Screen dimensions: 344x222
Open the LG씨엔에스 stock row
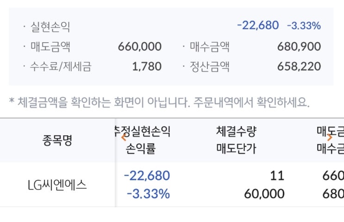[57, 184]
